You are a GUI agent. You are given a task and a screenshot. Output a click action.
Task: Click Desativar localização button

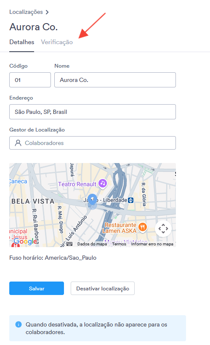(103, 288)
